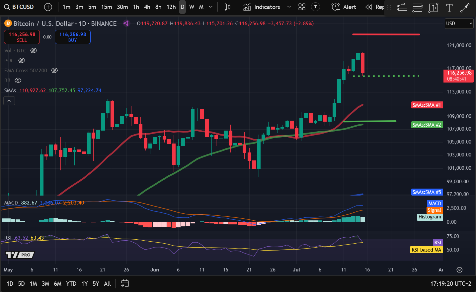Choose the 30m timeframe

click(x=122, y=7)
